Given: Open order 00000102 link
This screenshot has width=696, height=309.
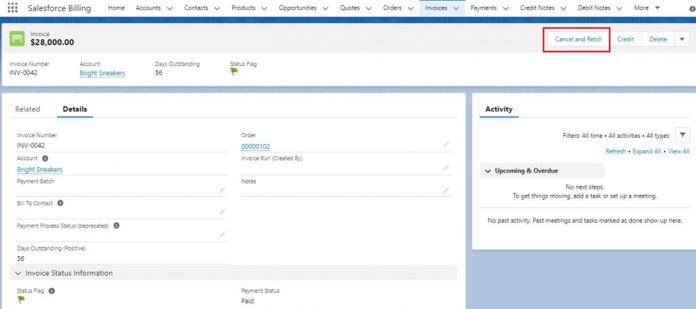Looking at the screenshot, I should 255,147.
